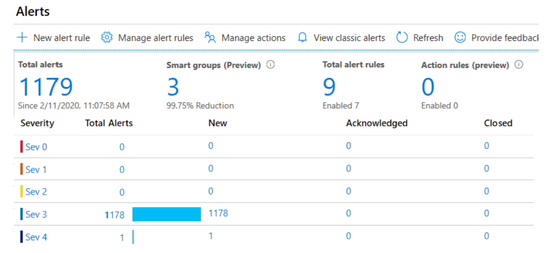Click the bell icon for classic alerts
The height and width of the screenshot is (253, 555).
point(302,38)
